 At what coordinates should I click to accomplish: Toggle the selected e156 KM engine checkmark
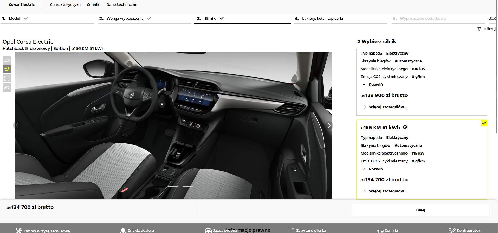(484, 123)
